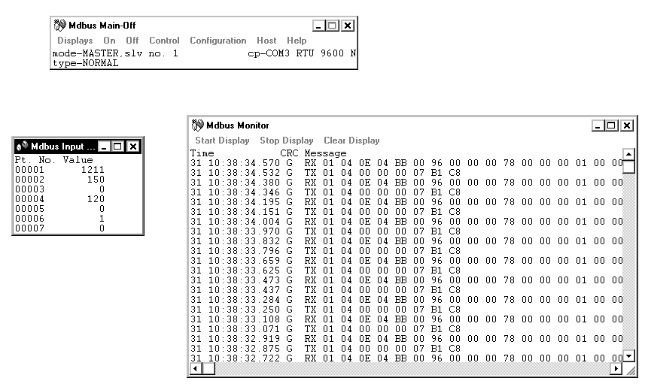Click the Value column header in Mdbus Input

tap(78, 160)
